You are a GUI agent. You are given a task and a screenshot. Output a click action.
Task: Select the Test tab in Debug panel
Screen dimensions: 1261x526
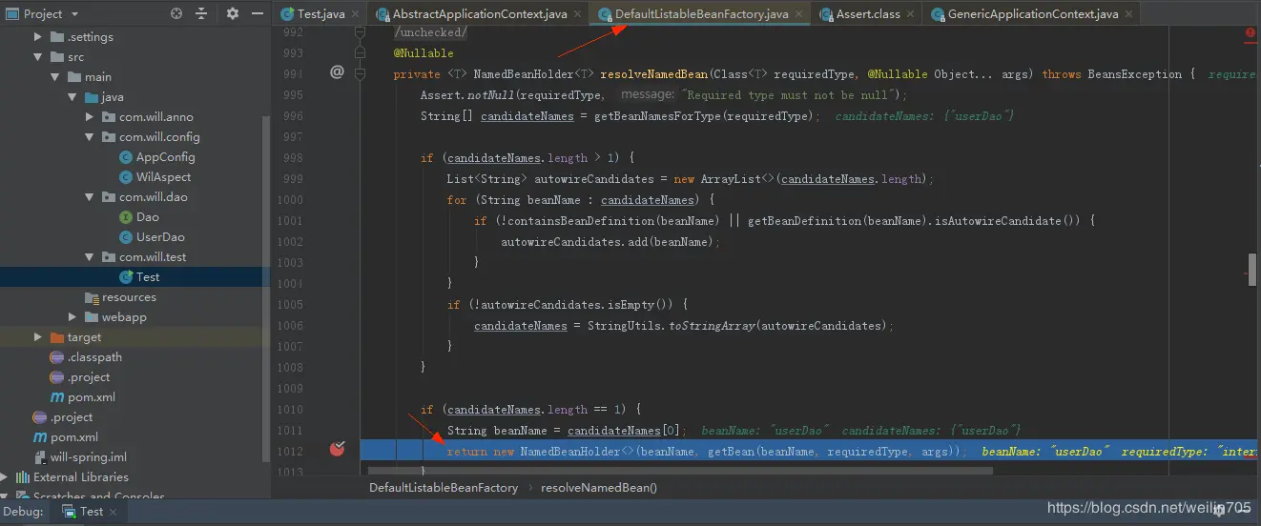[x=92, y=512]
